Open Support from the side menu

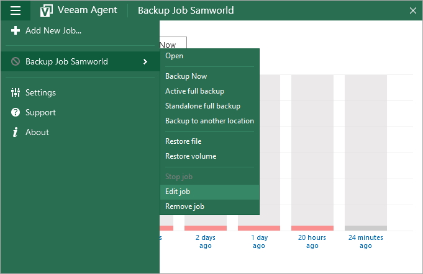(80, 112)
